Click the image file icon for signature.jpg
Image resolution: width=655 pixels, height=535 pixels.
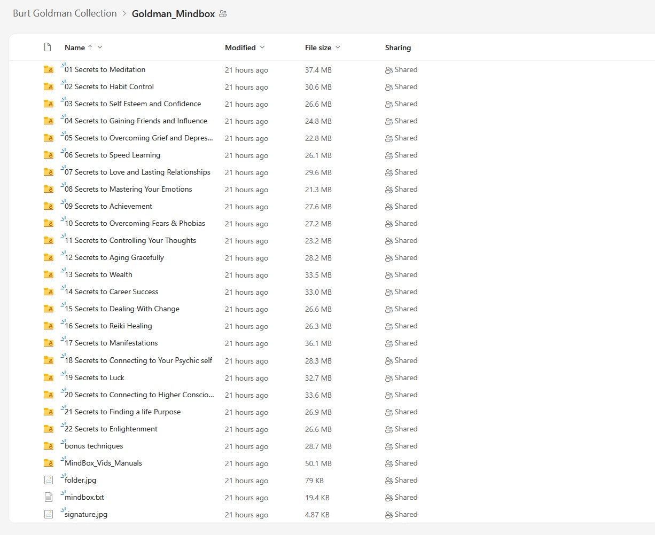tap(49, 514)
